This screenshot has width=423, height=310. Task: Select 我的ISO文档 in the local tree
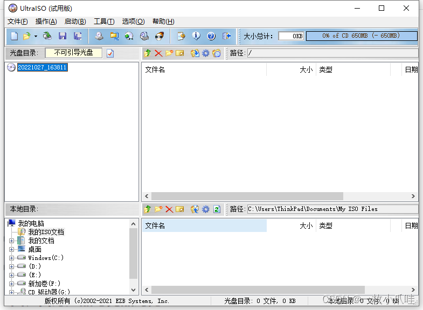tap(46, 232)
